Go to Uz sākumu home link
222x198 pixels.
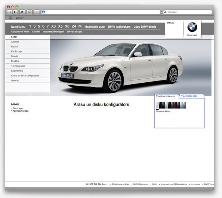(x=18, y=27)
